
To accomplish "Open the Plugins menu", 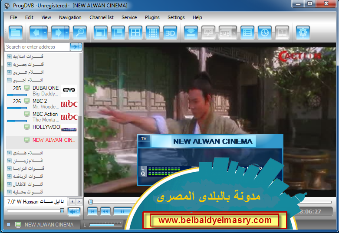I will point(152,17).
